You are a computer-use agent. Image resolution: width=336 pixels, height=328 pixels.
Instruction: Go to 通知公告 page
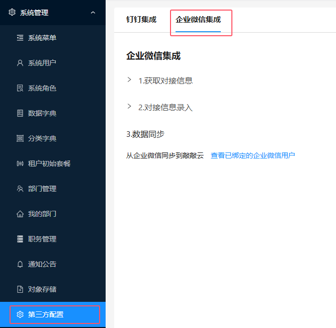point(53,264)
